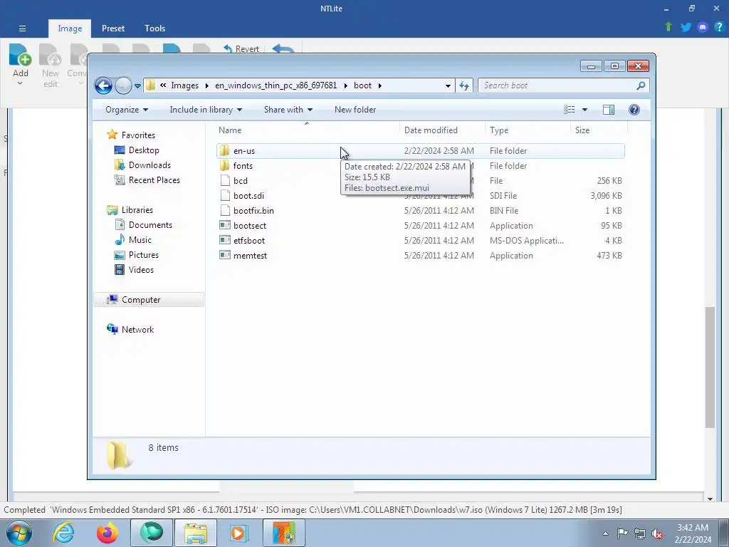Launch Firefox from taskbar
This screenshot has width=729, height=547.
point(107,533)
